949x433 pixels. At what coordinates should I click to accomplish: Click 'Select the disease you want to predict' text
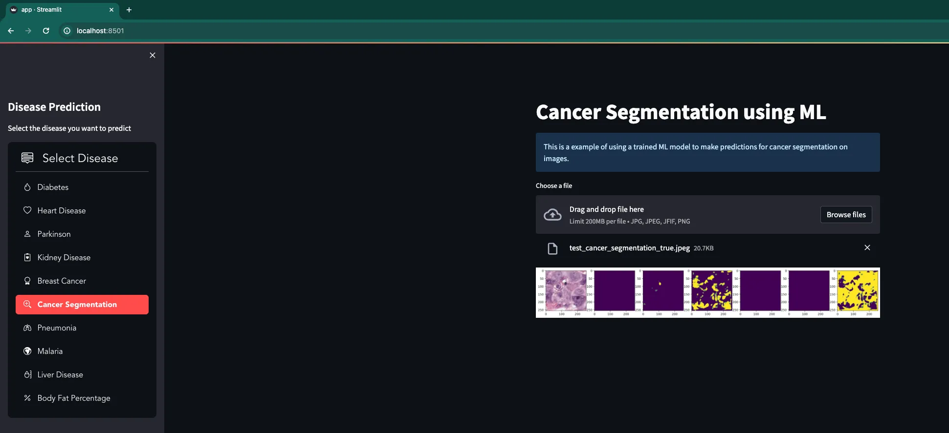click(x=69, y=128)
